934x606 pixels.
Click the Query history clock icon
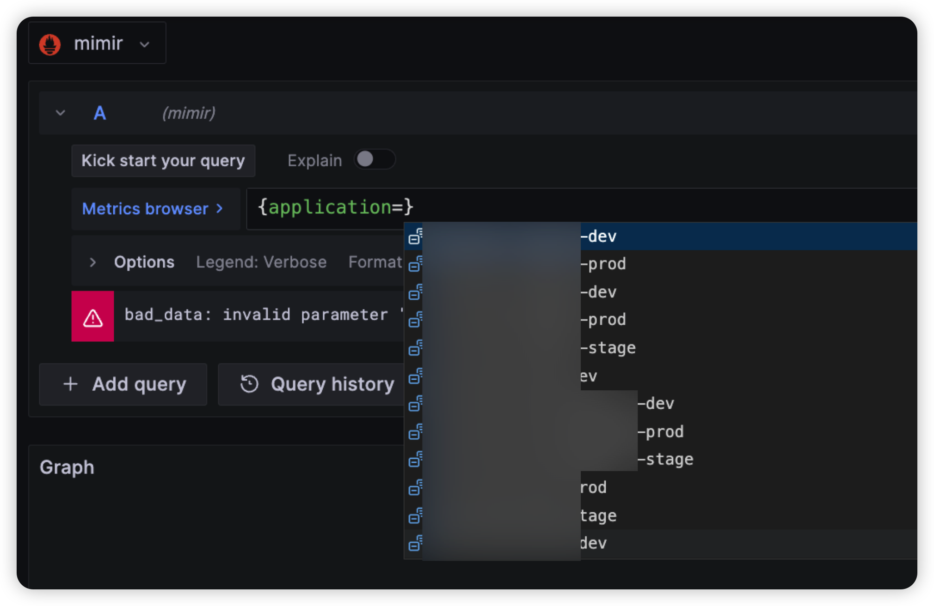coord(249,384)
